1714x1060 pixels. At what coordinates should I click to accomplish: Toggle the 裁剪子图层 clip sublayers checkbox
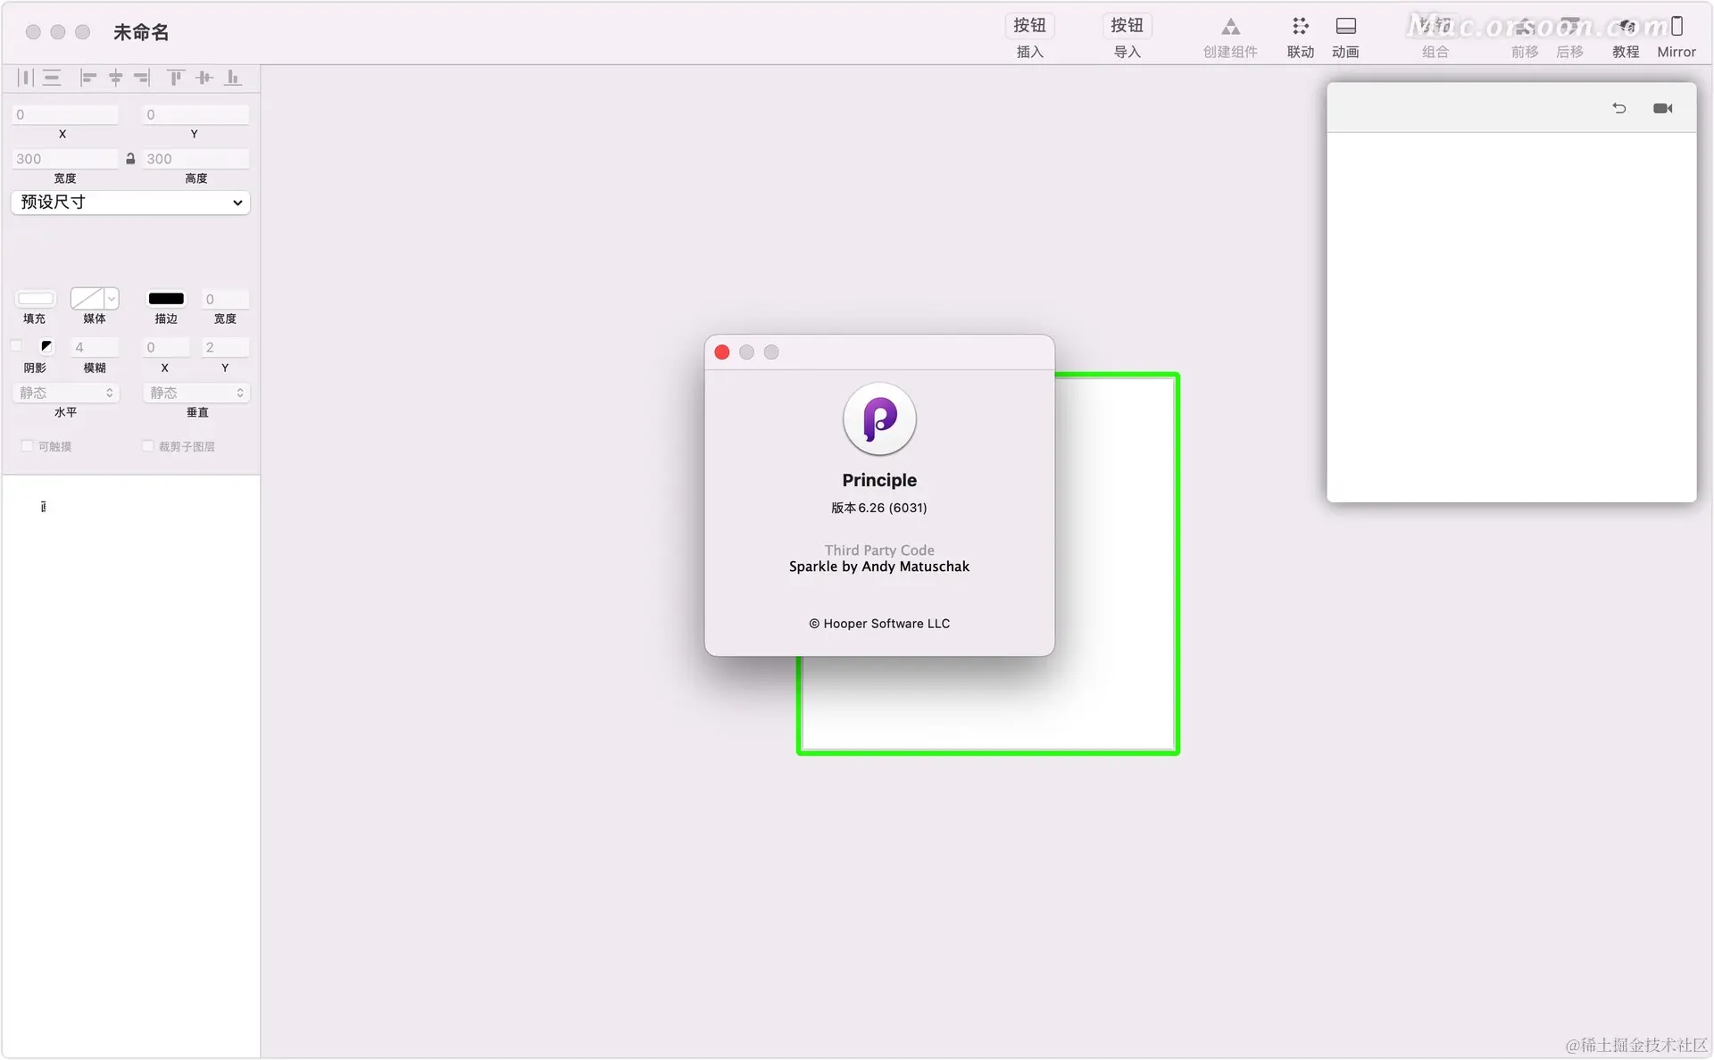(x=148, y=446)
